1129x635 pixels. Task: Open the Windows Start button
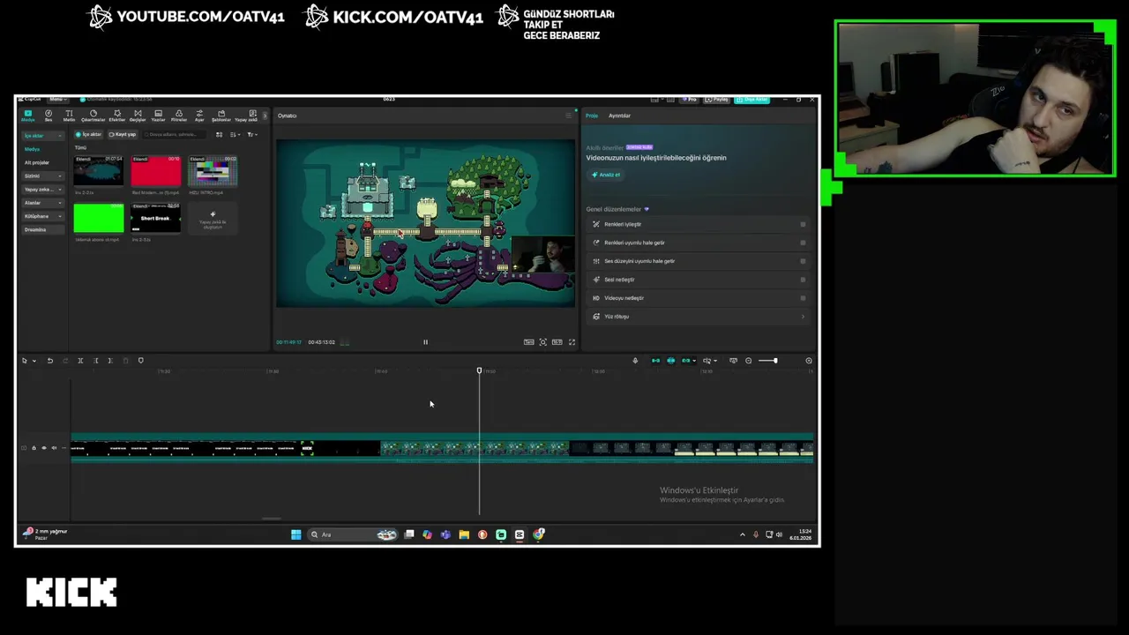pyautogui.click(x=296, y=534)
